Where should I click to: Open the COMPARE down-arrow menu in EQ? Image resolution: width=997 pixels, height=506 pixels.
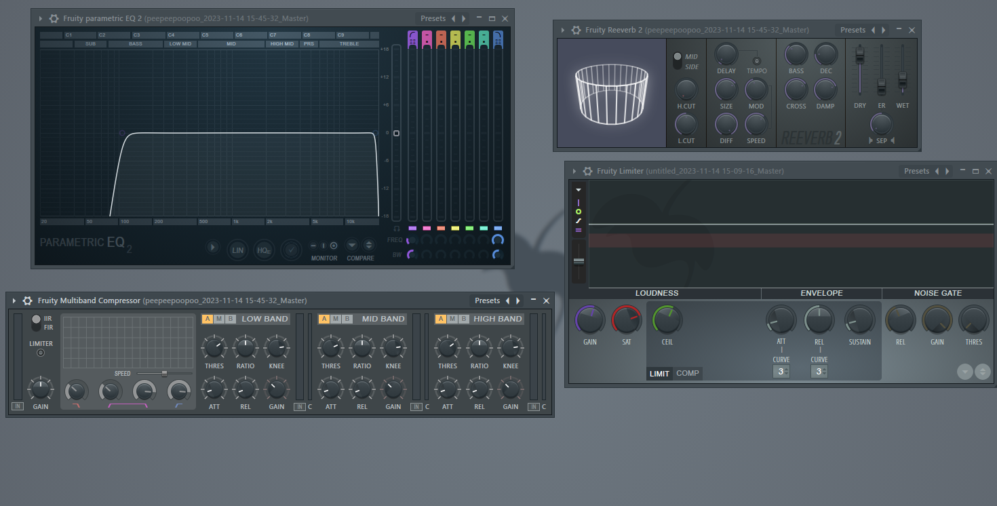point(352,246)
